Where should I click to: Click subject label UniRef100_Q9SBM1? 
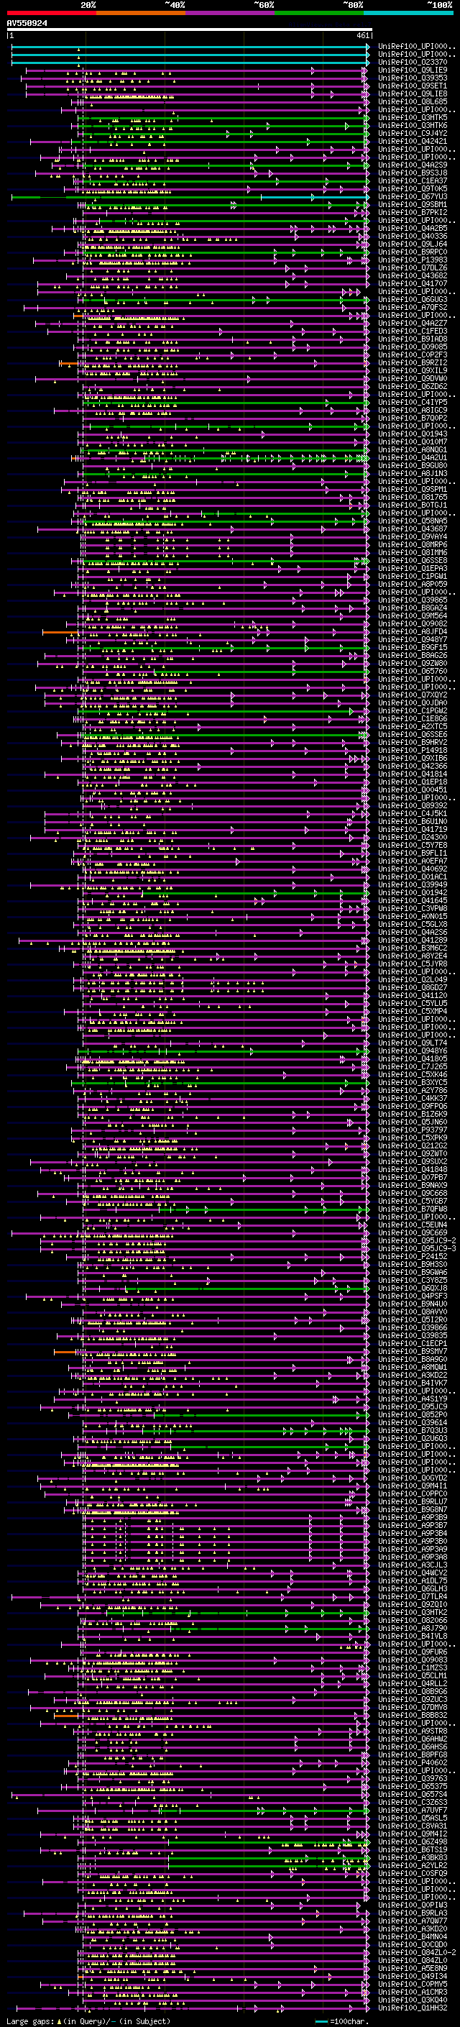[x=413, y=205]
